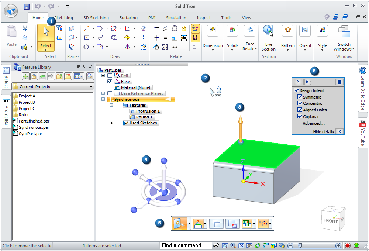Click the Dimension tool icon
Image resolution: width=369 pixels, height=251 pixels.
213,31
